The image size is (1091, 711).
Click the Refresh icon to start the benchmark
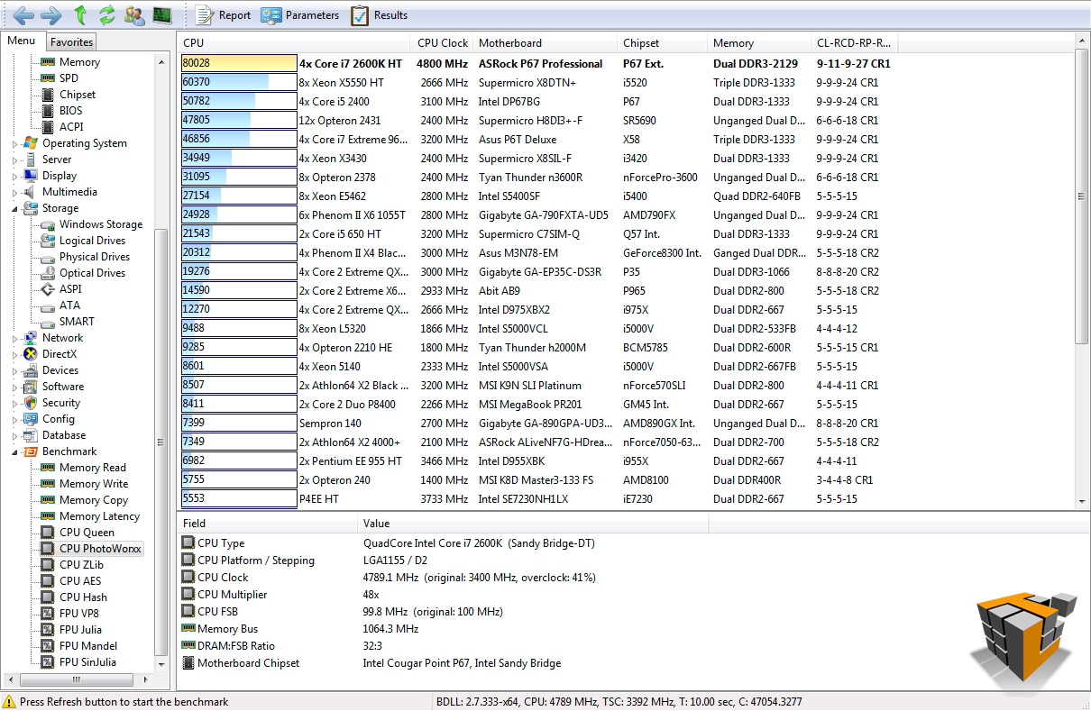pyautogui.click(x=107, y=14)
